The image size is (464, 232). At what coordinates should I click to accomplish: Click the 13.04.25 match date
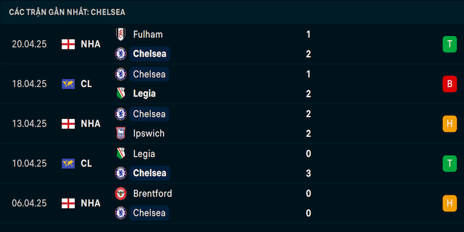tap(30, 124)
